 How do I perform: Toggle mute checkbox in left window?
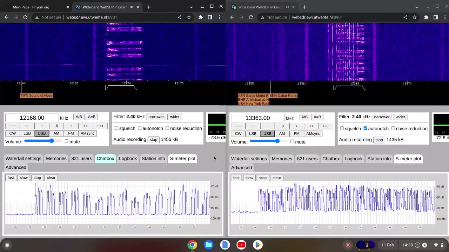click(x=66, y=141)
